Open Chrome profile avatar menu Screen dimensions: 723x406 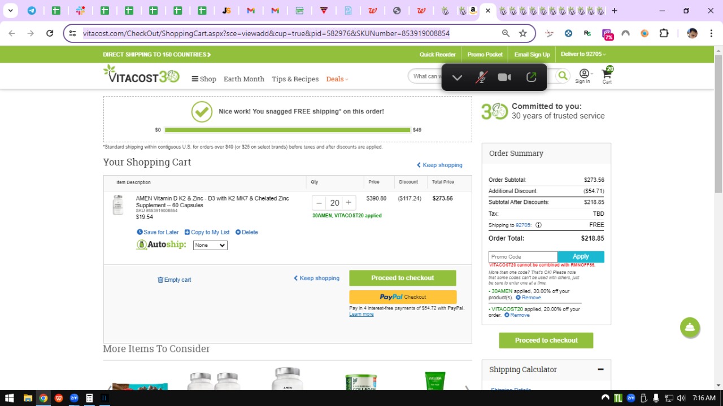[x=692, y=33]
